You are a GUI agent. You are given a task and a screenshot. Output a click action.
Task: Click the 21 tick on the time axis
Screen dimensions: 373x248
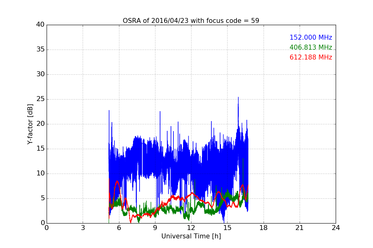click(300, 228)
